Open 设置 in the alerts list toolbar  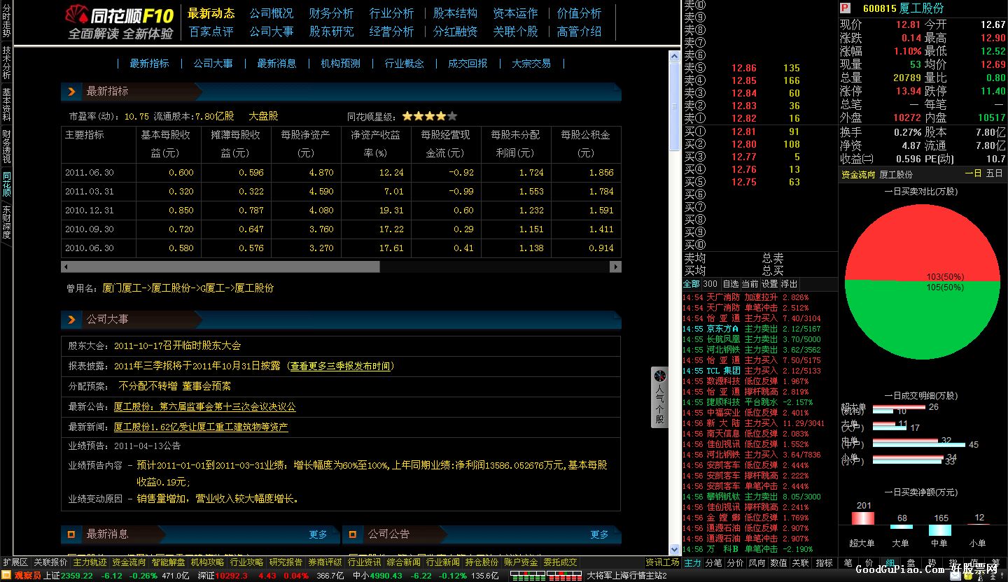point(769,284)
